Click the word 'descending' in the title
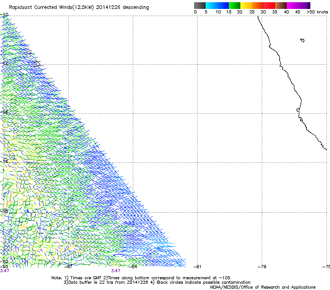The width and height of the screenshot is (330, 290). (x=136, y=8)
